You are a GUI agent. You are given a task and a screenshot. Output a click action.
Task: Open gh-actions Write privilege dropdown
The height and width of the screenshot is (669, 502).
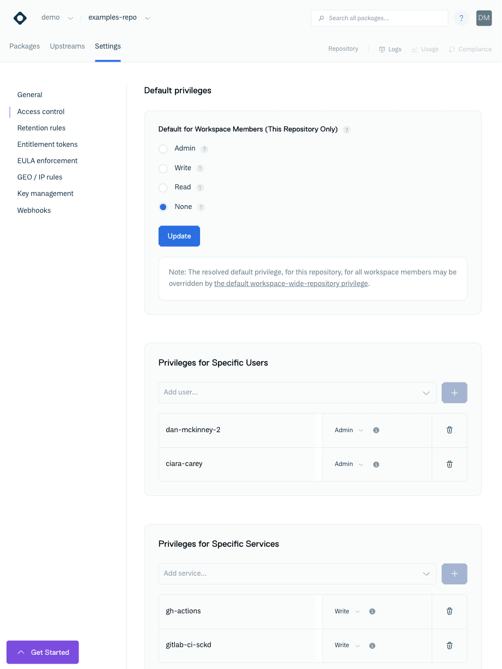[347, 611]
